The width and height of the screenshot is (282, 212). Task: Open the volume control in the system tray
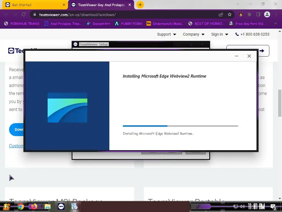coord(242,206)
